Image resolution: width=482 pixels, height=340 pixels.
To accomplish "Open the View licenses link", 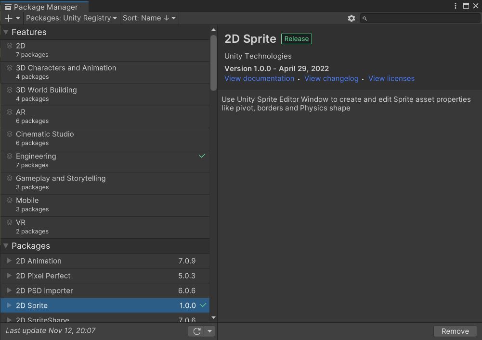I will [391, 78].
